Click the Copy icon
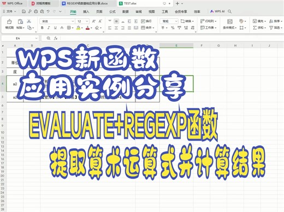The width and height of the screenshot is (284, 212). (29, 28)
